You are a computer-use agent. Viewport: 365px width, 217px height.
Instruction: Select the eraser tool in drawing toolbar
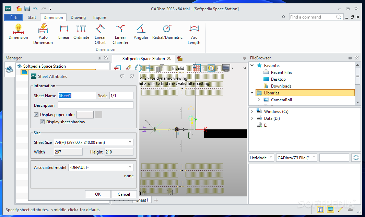129,68
